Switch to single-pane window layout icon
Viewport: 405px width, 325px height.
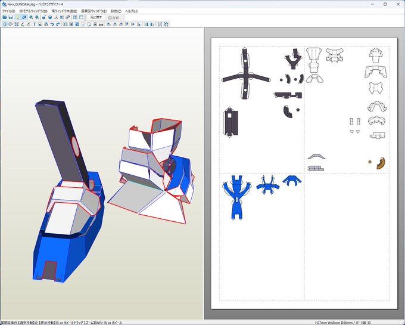(81, 17)
